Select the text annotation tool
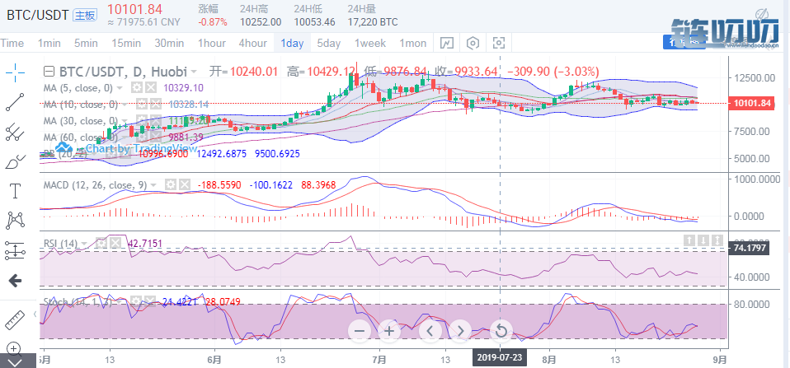This screenshot has width=790, height=368. [15, 191]
